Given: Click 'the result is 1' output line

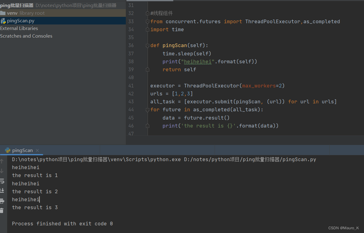Looking at the screenshot, I should [x=35, y=175].
